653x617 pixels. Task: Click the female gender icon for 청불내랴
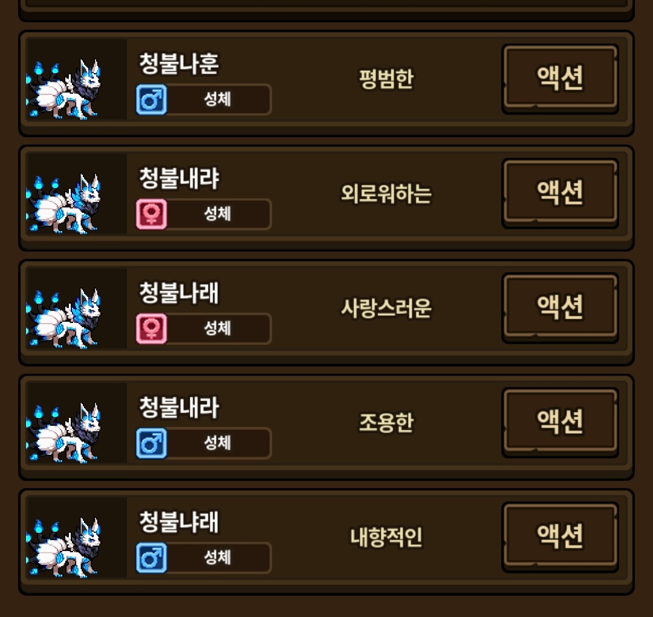click(151, 214)
